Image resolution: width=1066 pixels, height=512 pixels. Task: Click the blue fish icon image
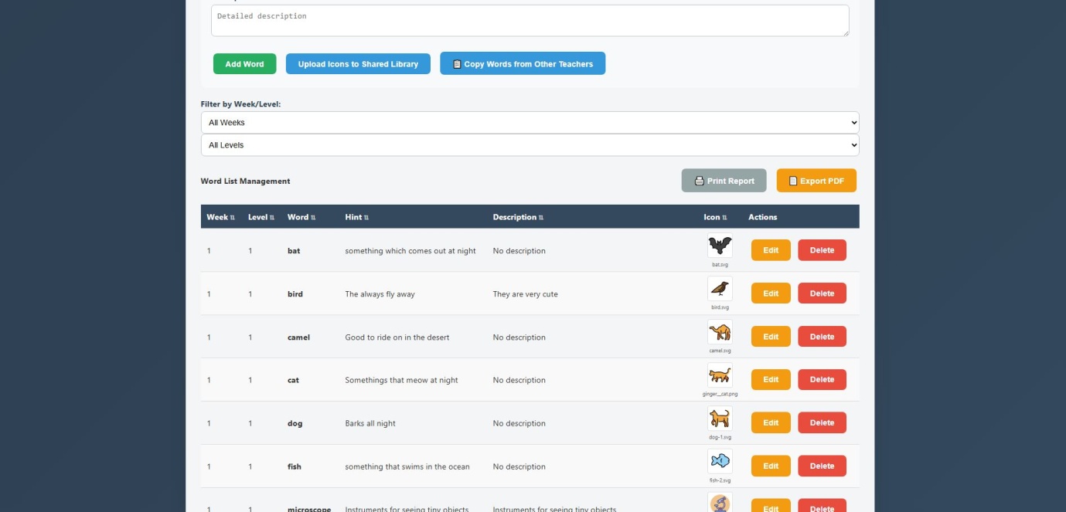pos(720,462)
